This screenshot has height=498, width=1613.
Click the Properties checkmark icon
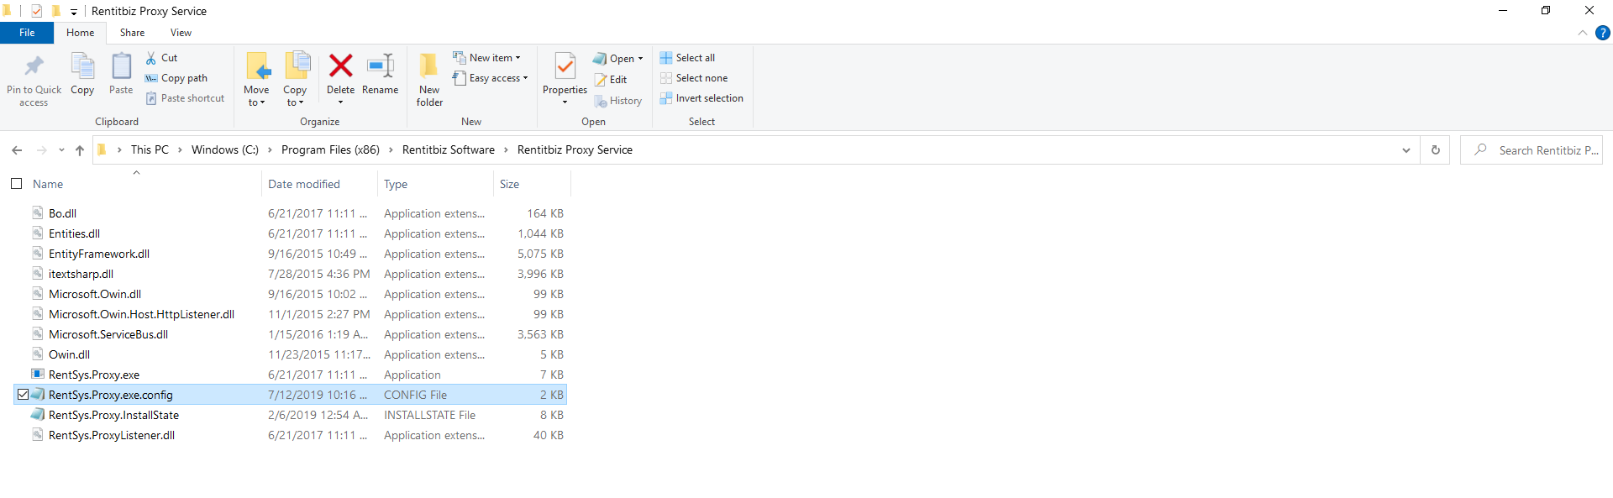tap(565, 66)
